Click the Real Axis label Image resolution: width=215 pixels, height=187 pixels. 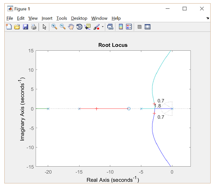click(113, 179)
